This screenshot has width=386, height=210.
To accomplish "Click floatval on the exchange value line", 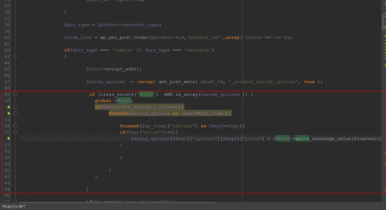I will 365,139.
